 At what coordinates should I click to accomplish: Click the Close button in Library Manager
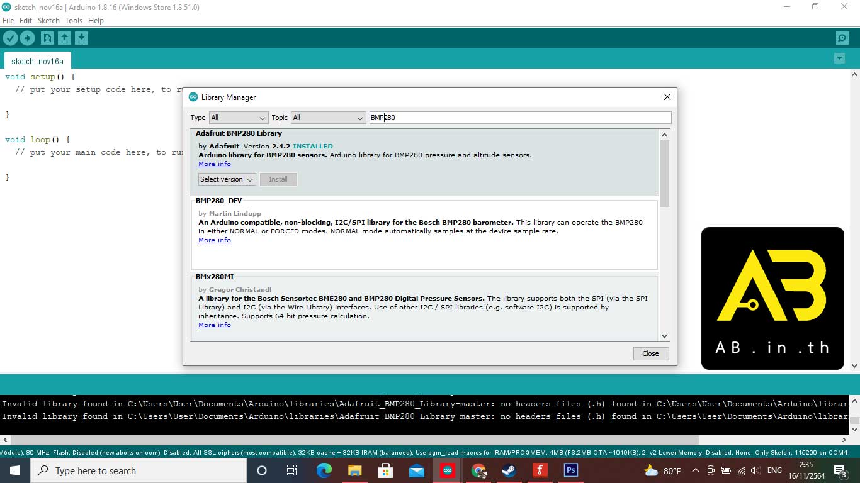[650, 353]
